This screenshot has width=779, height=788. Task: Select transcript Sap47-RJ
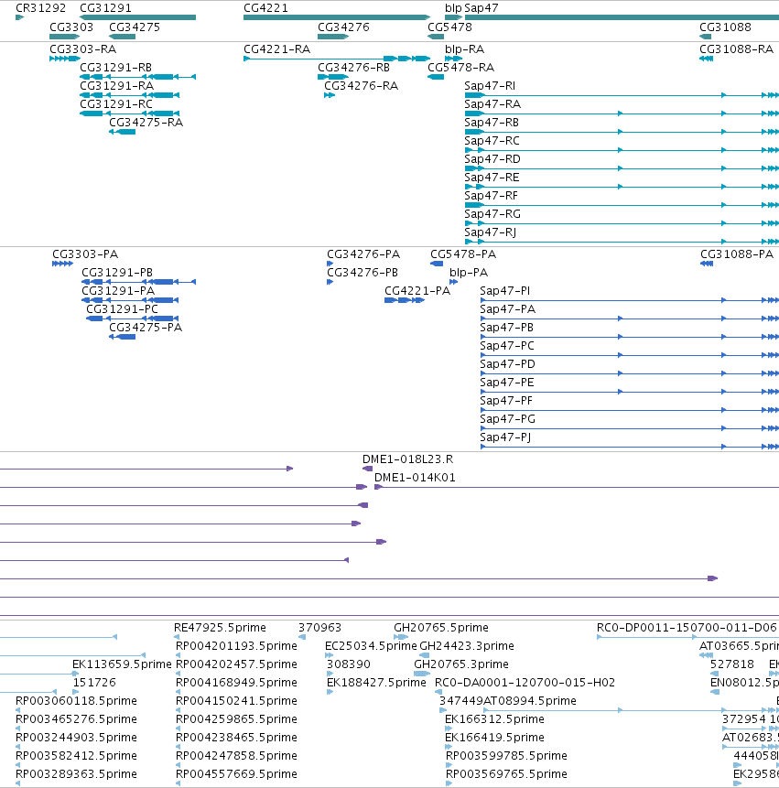click(491, 232)
